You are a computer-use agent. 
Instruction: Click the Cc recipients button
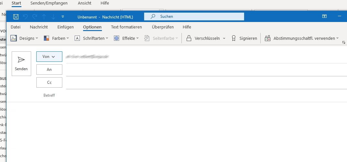click(x=49, y=82)
